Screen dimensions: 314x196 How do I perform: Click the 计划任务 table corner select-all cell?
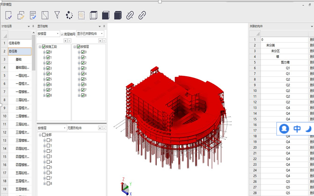pyautogui.click(x=4, y=35)
